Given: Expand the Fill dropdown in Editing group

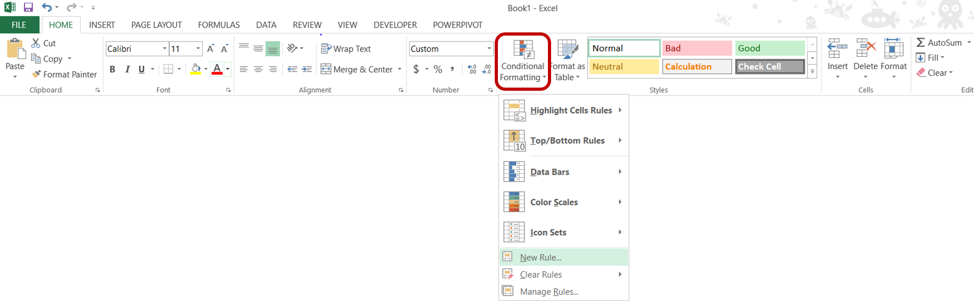Looking at the screenshot, I should [x=942, y=57].
